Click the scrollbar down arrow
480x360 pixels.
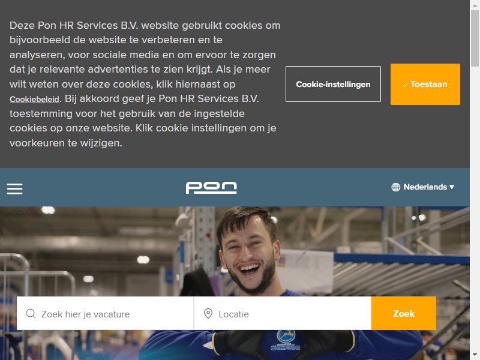(475, 355)
